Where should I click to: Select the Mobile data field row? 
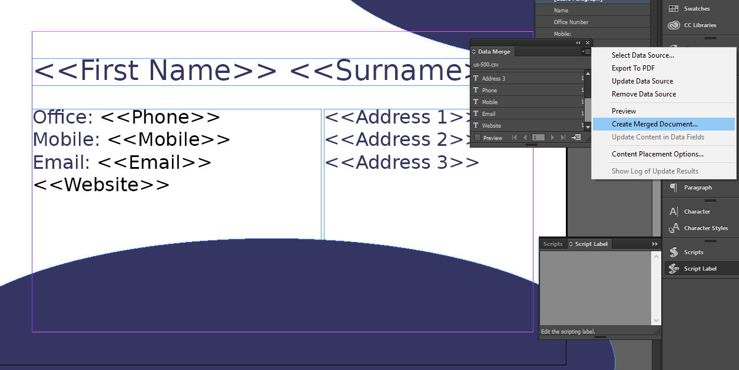click(528, 102)
